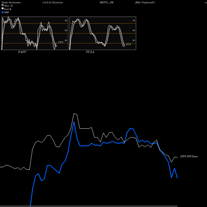Click the Fast K legend swatch

pos(2,8)
